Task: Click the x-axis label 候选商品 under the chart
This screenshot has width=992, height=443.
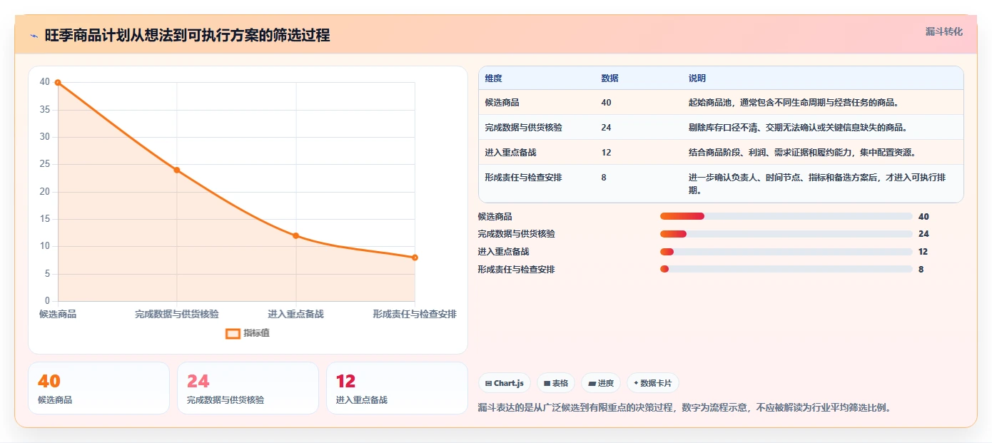Action: (58, 314)
